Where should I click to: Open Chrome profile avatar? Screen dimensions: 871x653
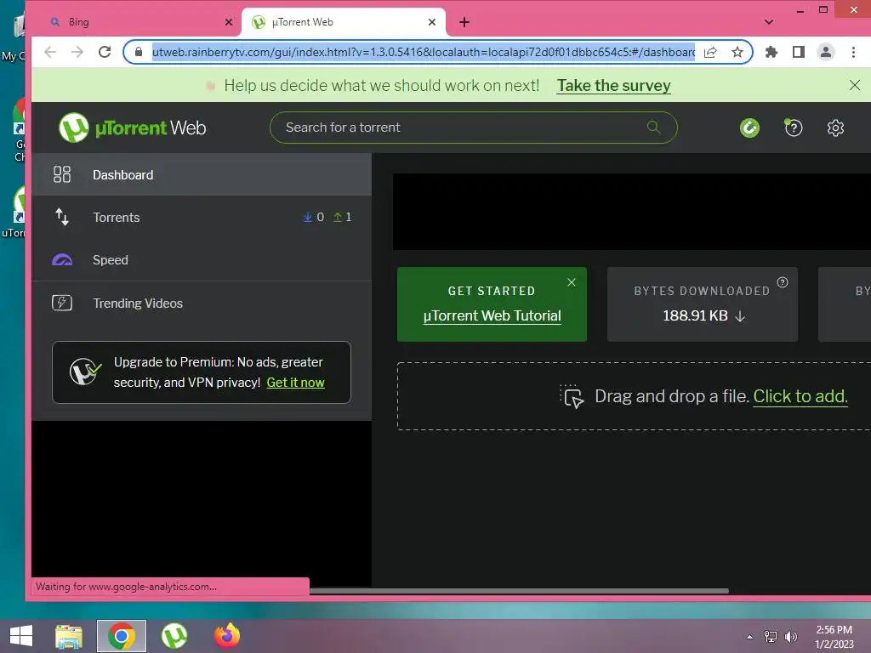[826, 52]
